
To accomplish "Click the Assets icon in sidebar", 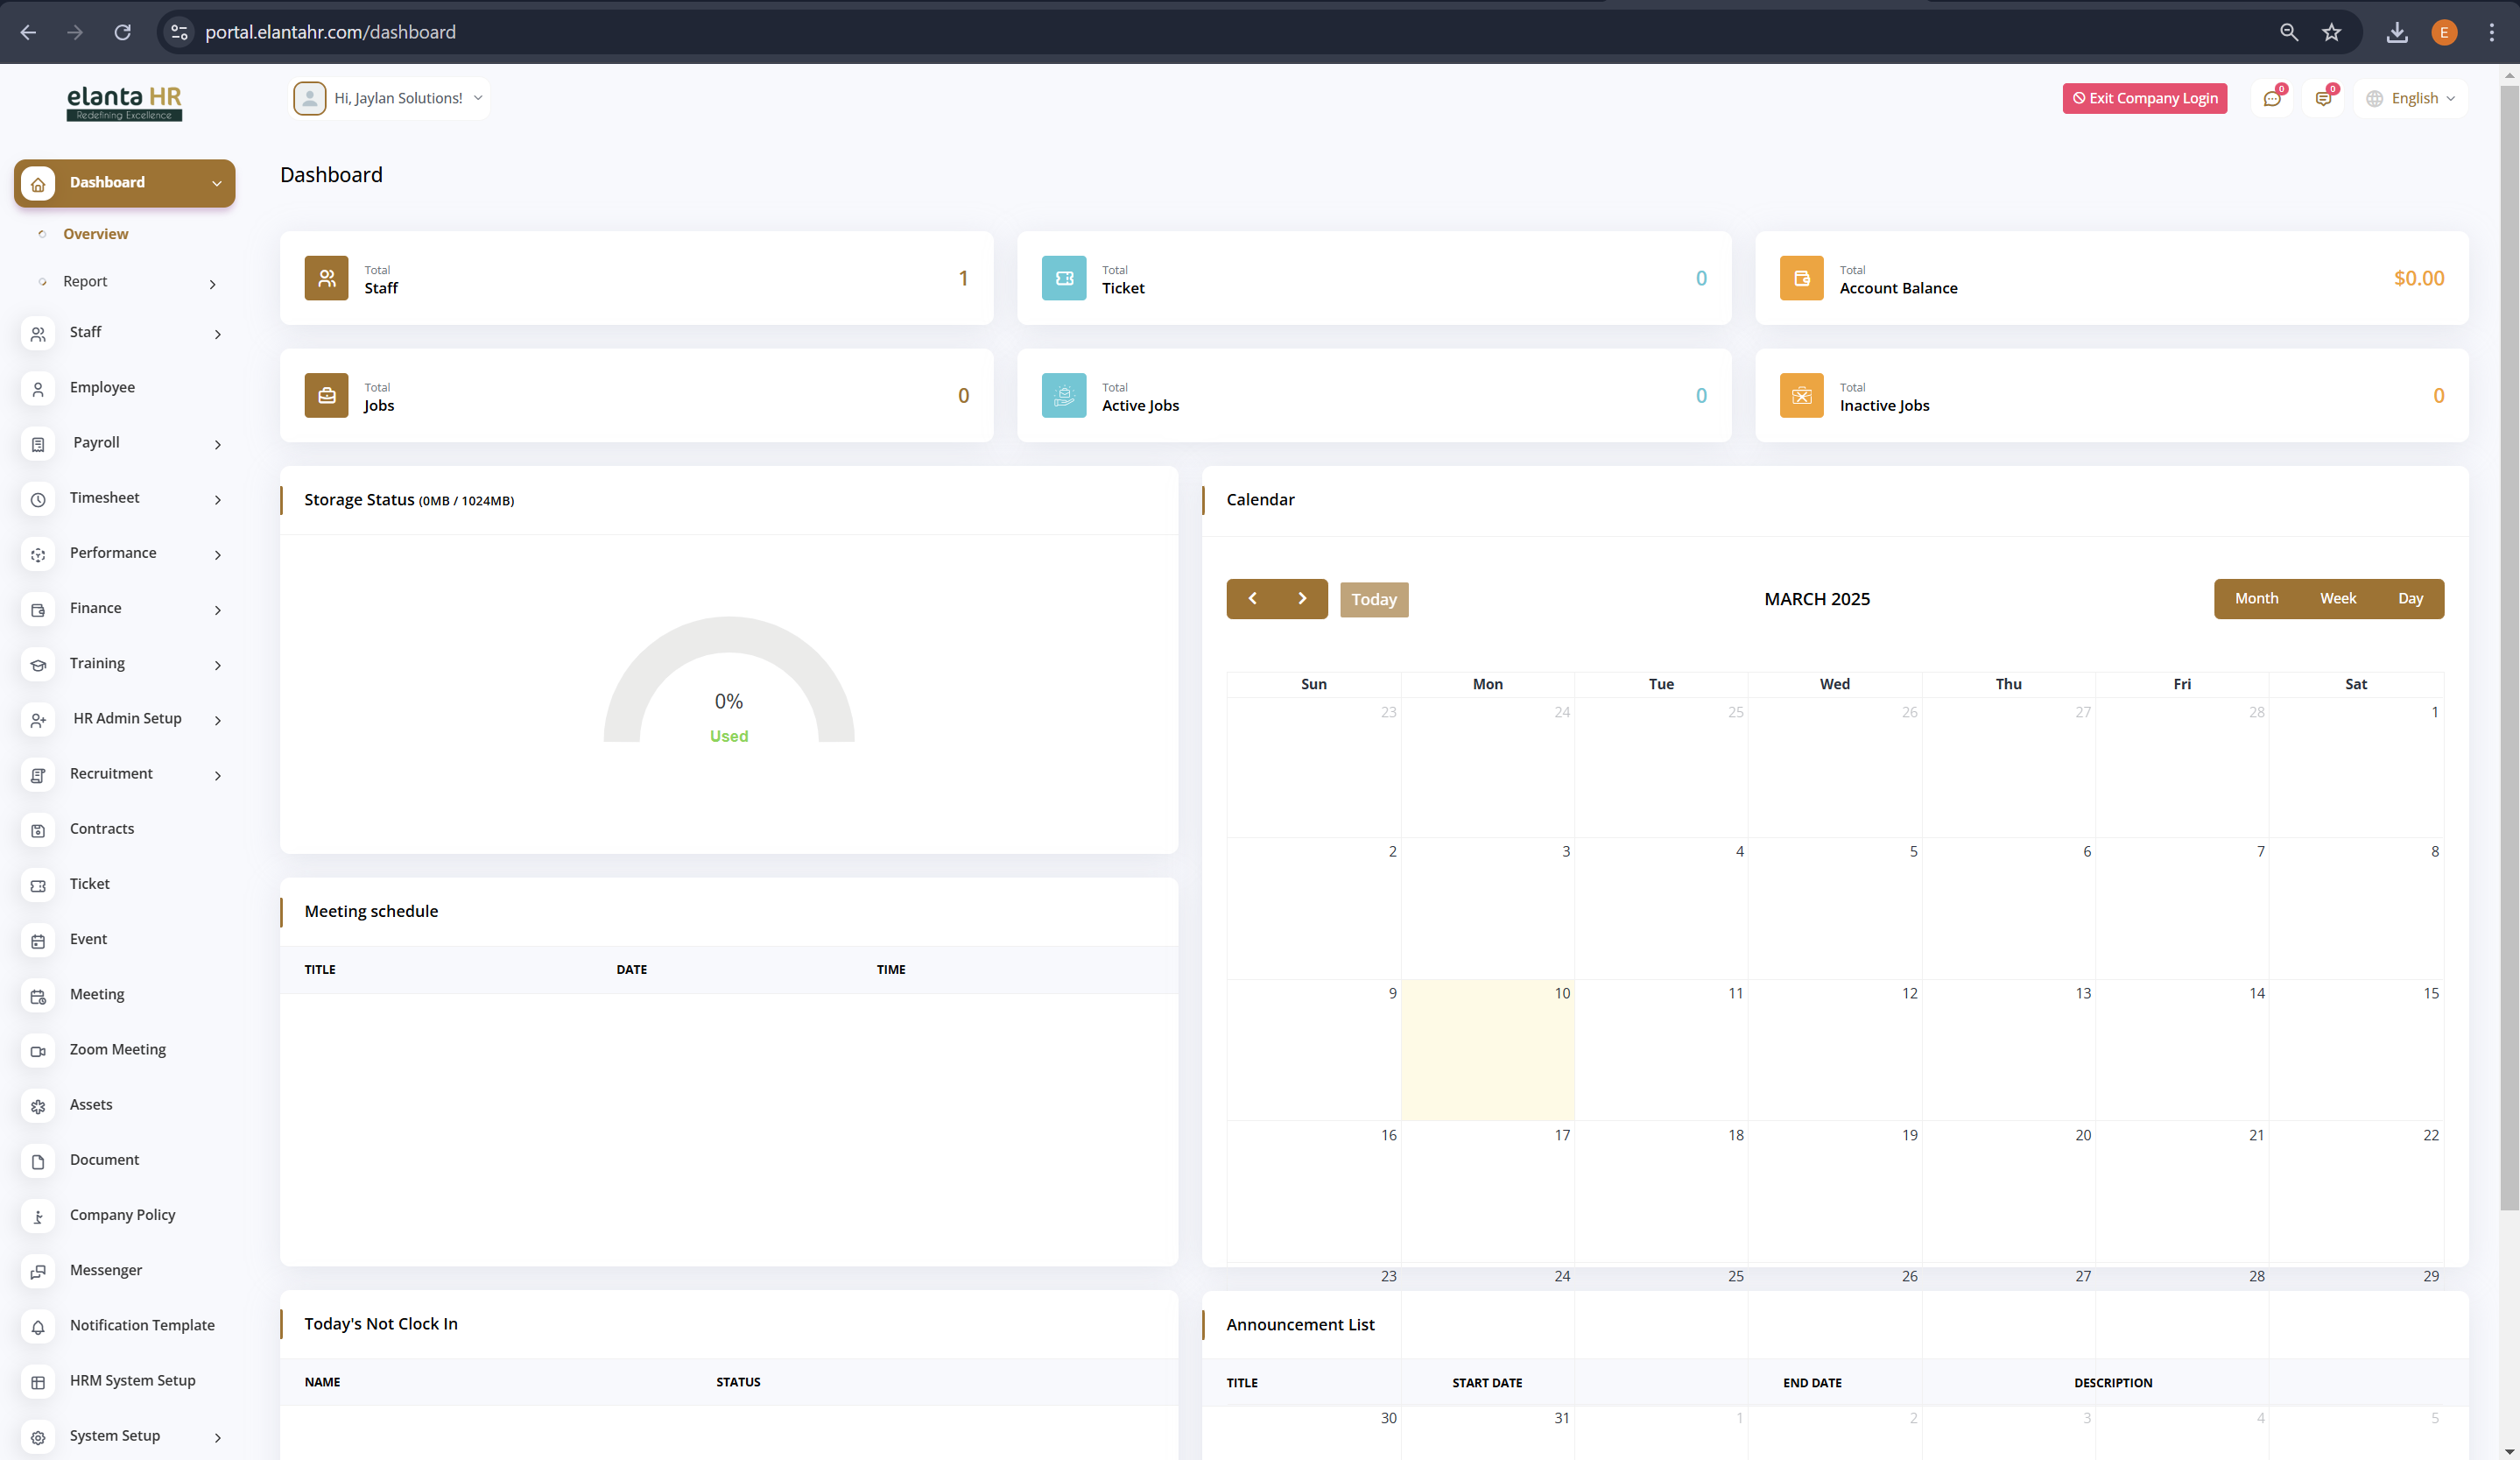I will (38, 1105).
